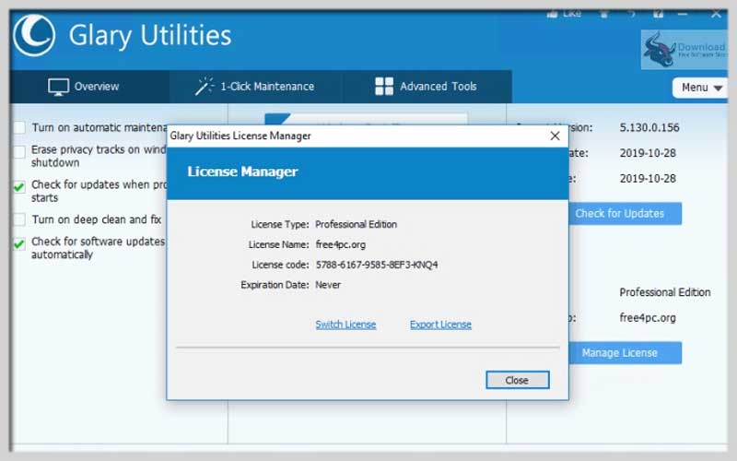This screenshot has height=461, width=737.
Task: Click the monitor icon on the Overview tab
Action: click(x=58, y=87)
